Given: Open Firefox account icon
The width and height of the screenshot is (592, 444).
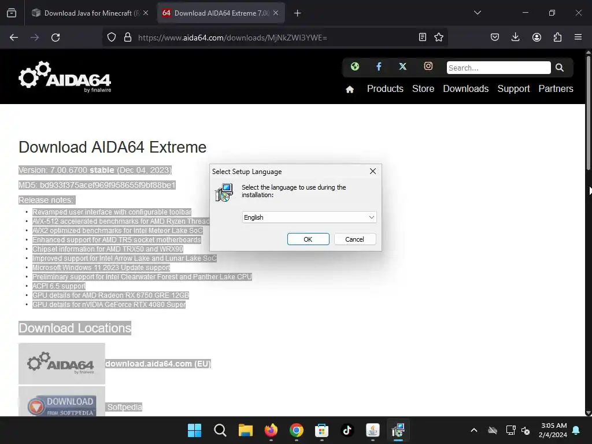Looking at the screenshot, I should [x=536, y=37].
